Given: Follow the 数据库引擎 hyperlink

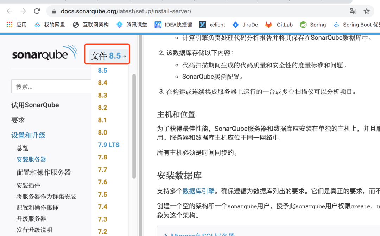Looking at the screenshot, I should (198, 191).
